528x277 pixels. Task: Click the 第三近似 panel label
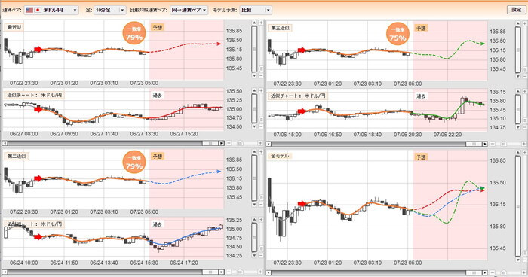pos(280,28)
